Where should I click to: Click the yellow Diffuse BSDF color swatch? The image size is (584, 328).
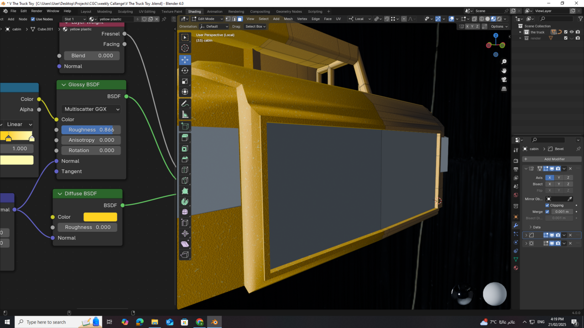click(x=100, y=217)
